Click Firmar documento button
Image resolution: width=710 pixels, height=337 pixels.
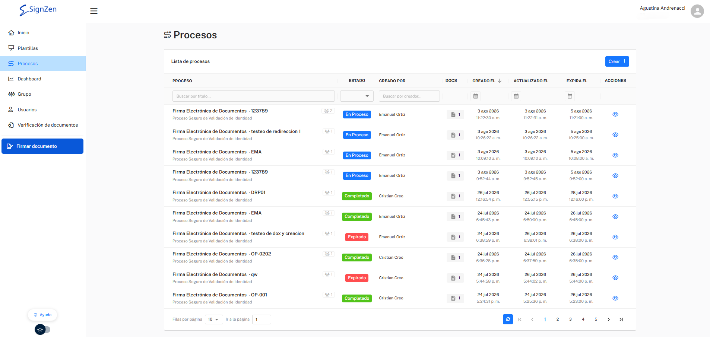coord(42,146)
